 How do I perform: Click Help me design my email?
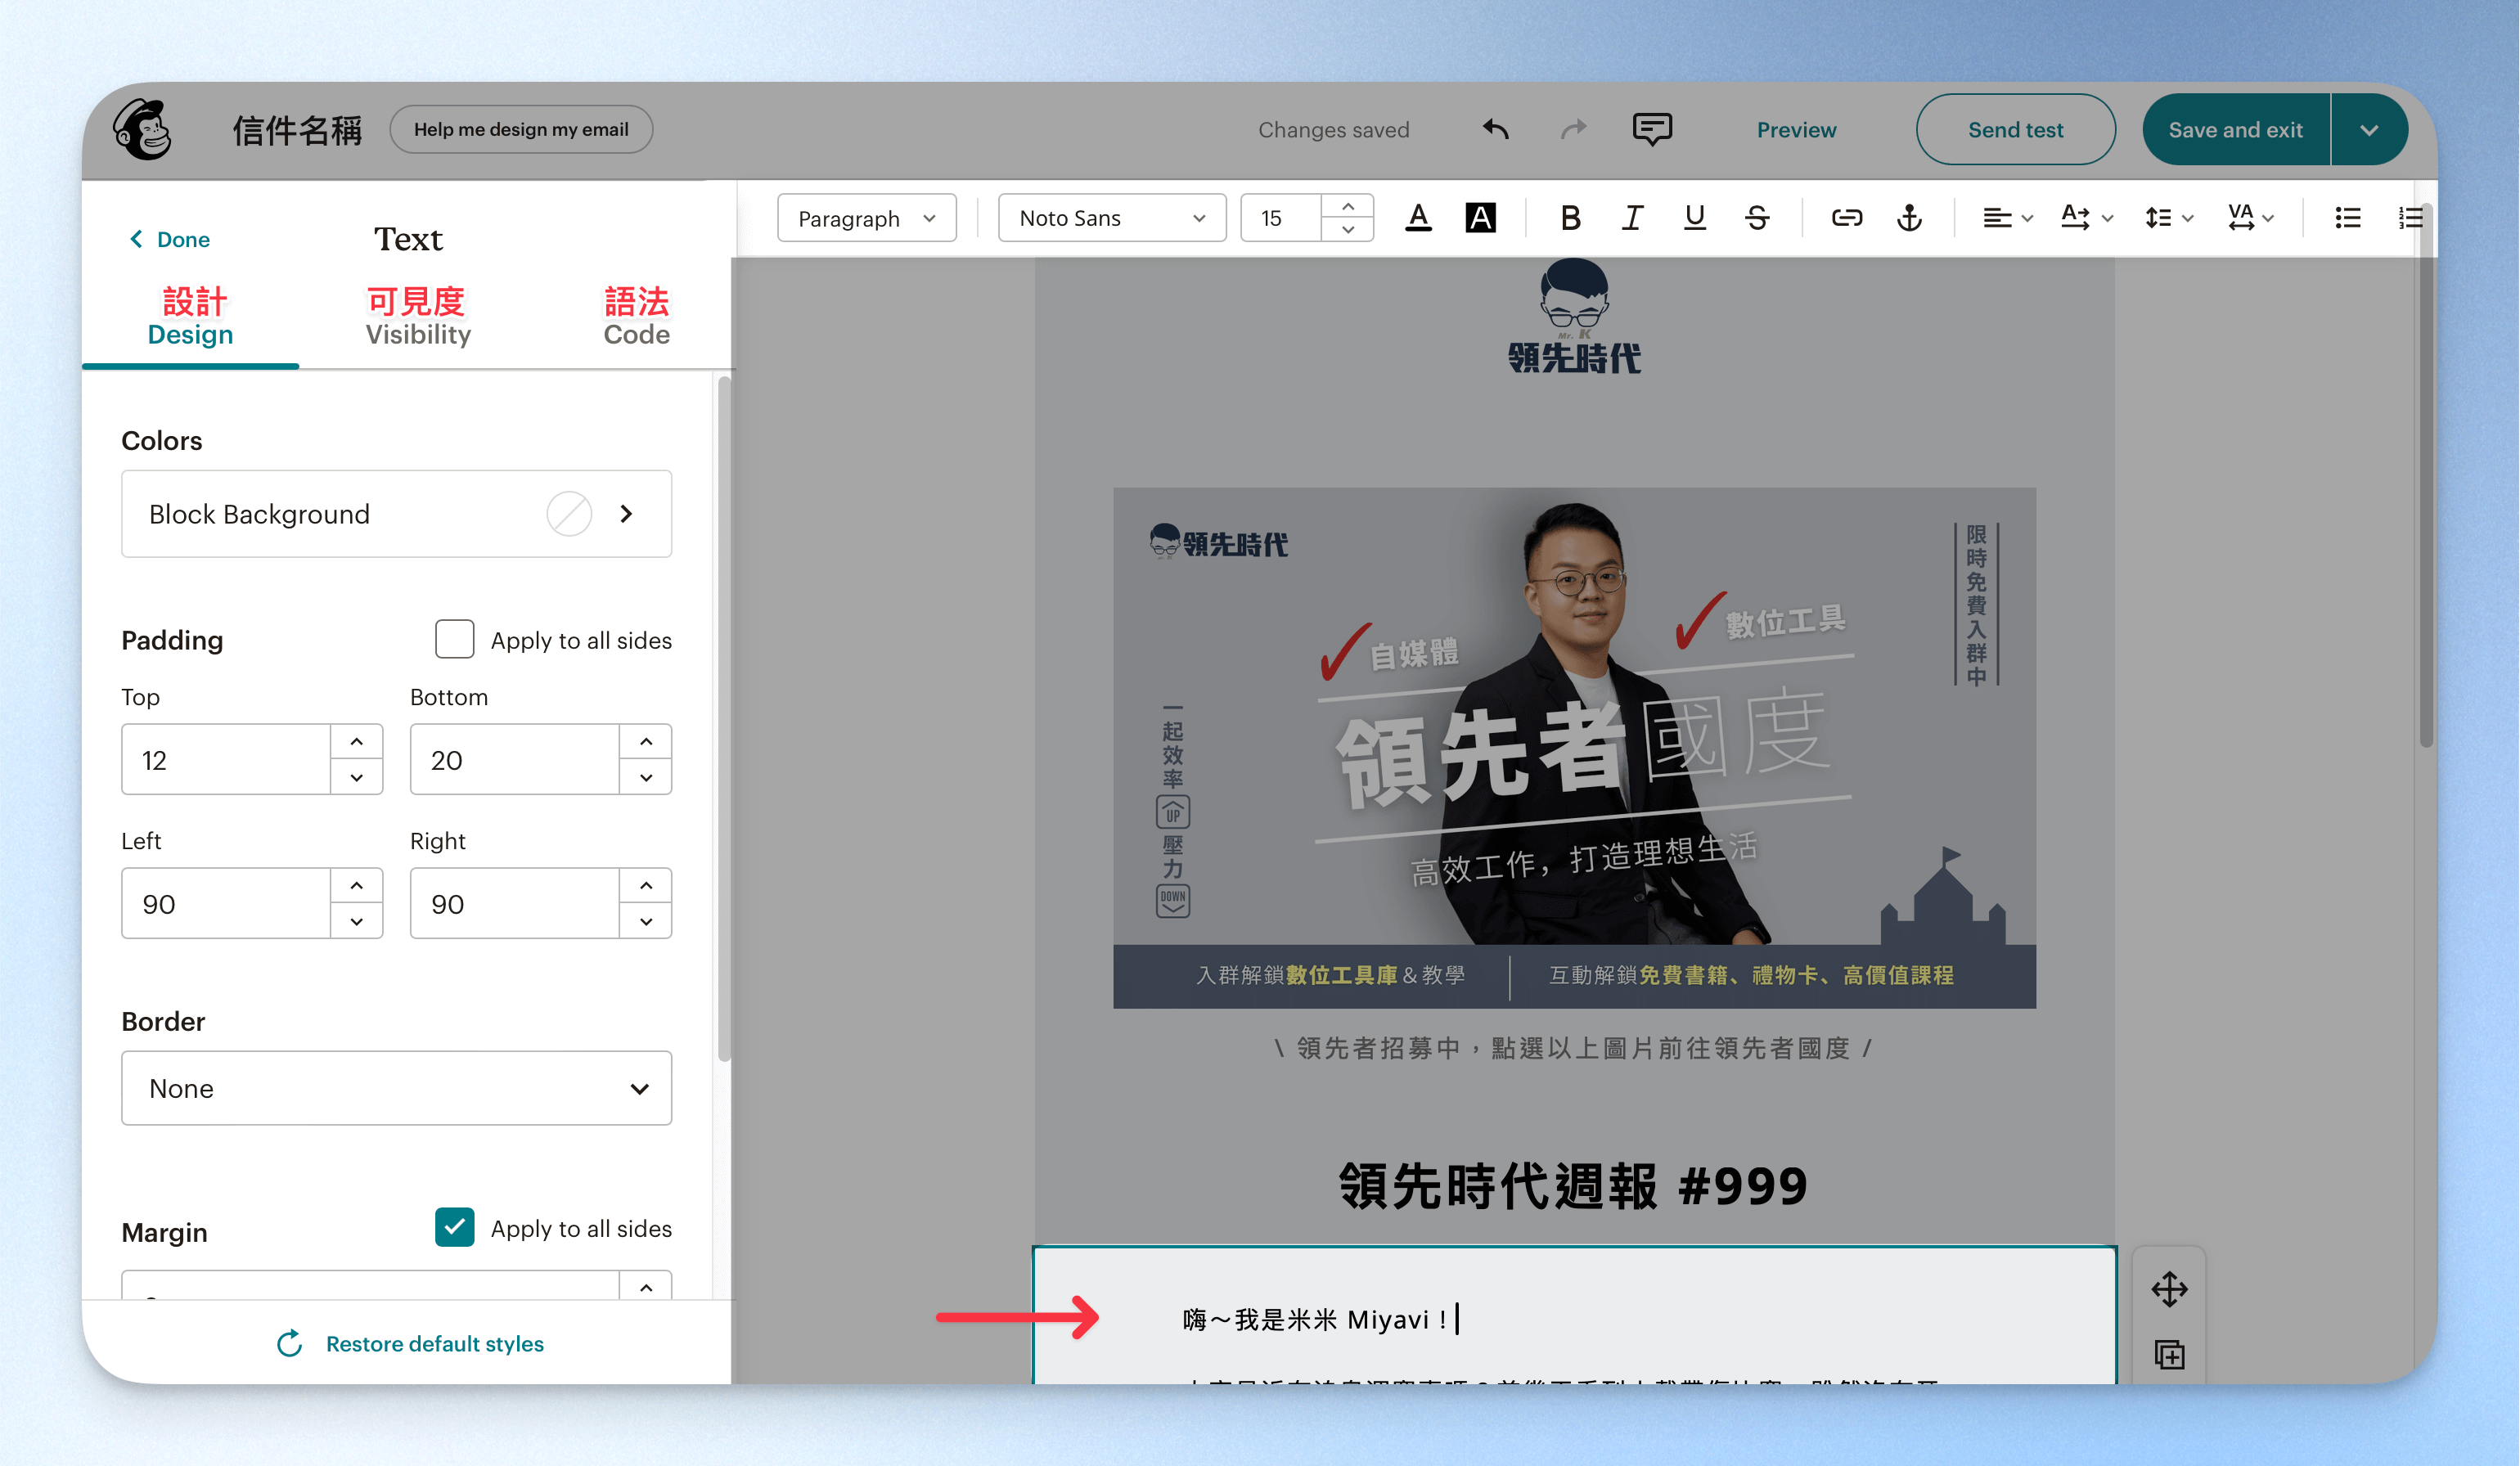[521, 129]
